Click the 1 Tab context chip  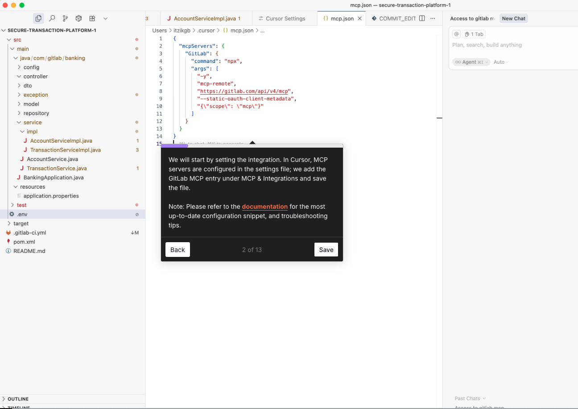474,34
